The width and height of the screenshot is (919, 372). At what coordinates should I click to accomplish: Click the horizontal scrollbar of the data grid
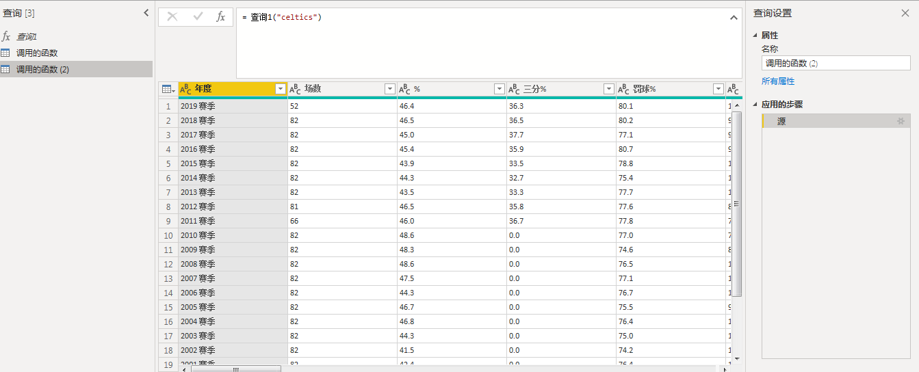click(235, 369)
